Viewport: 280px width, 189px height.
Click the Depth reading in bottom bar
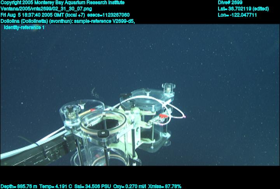[x=19, y=186]
